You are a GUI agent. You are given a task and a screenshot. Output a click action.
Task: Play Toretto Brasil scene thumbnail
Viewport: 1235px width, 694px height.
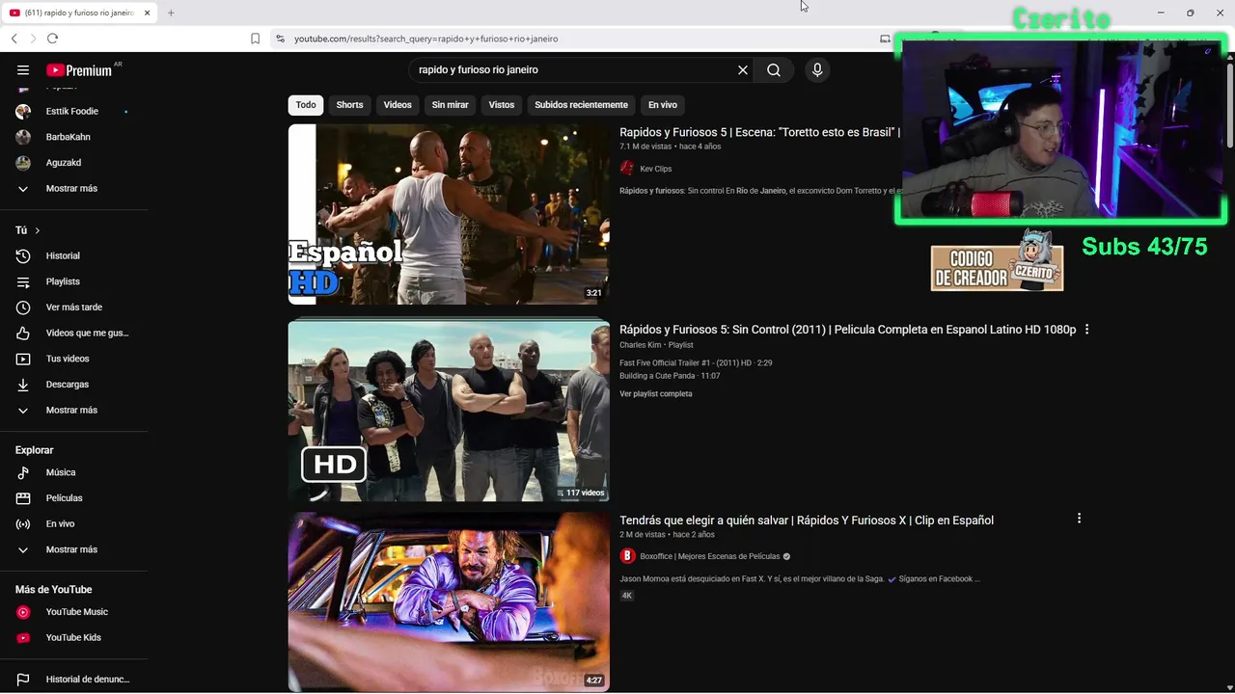coord(449,214)
